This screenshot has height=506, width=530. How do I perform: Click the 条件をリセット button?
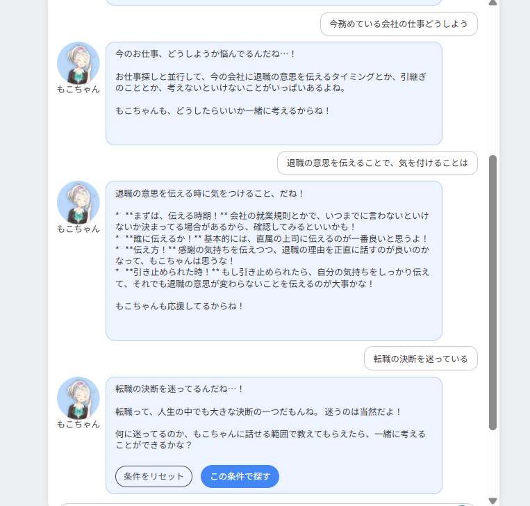[x=154, y=477]
